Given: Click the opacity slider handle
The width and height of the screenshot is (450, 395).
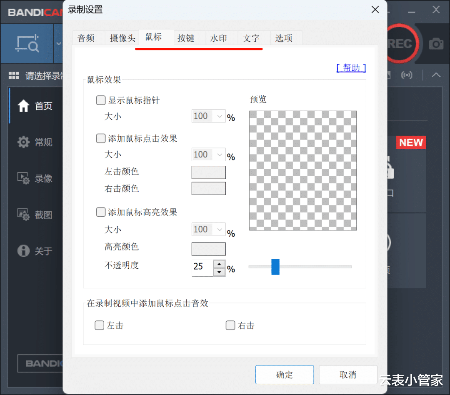Looking at the screenshot, I should [275, 267].
